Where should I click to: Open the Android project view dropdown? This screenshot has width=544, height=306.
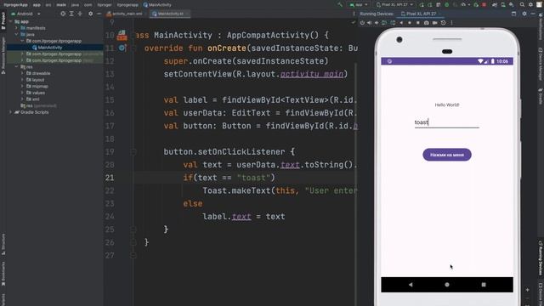[25, 14]
